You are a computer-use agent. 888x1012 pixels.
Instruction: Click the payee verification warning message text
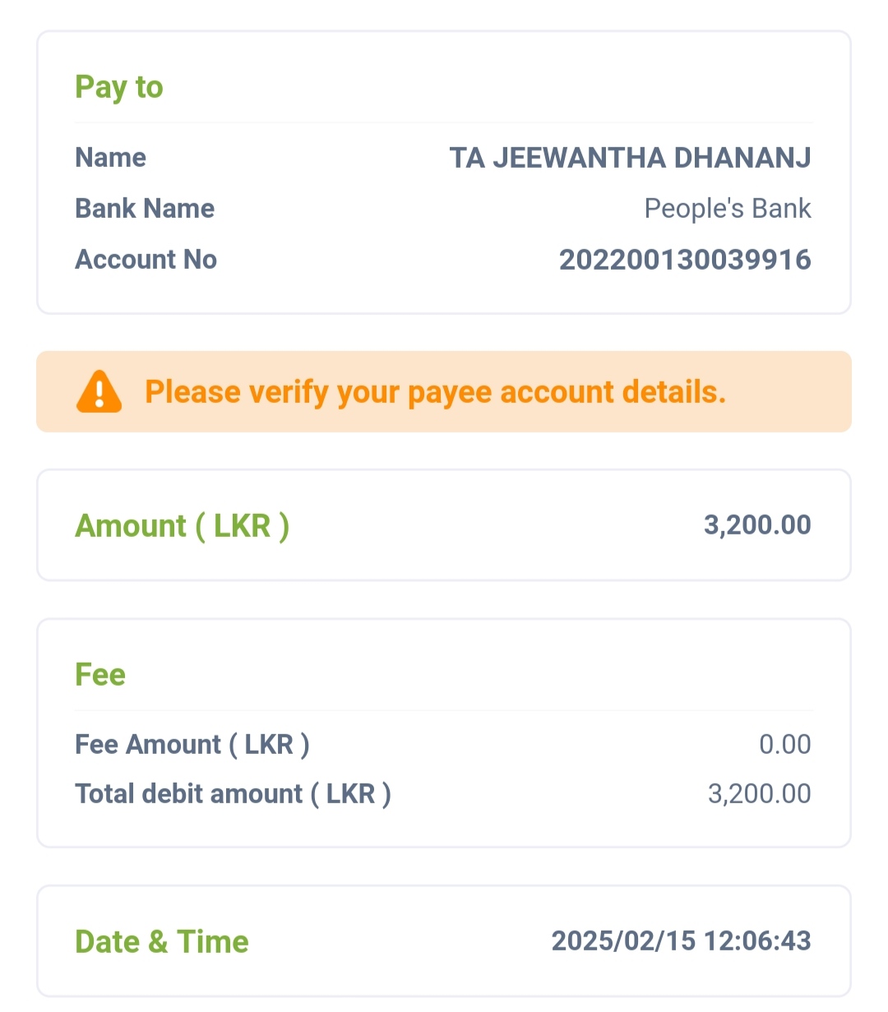435,392
